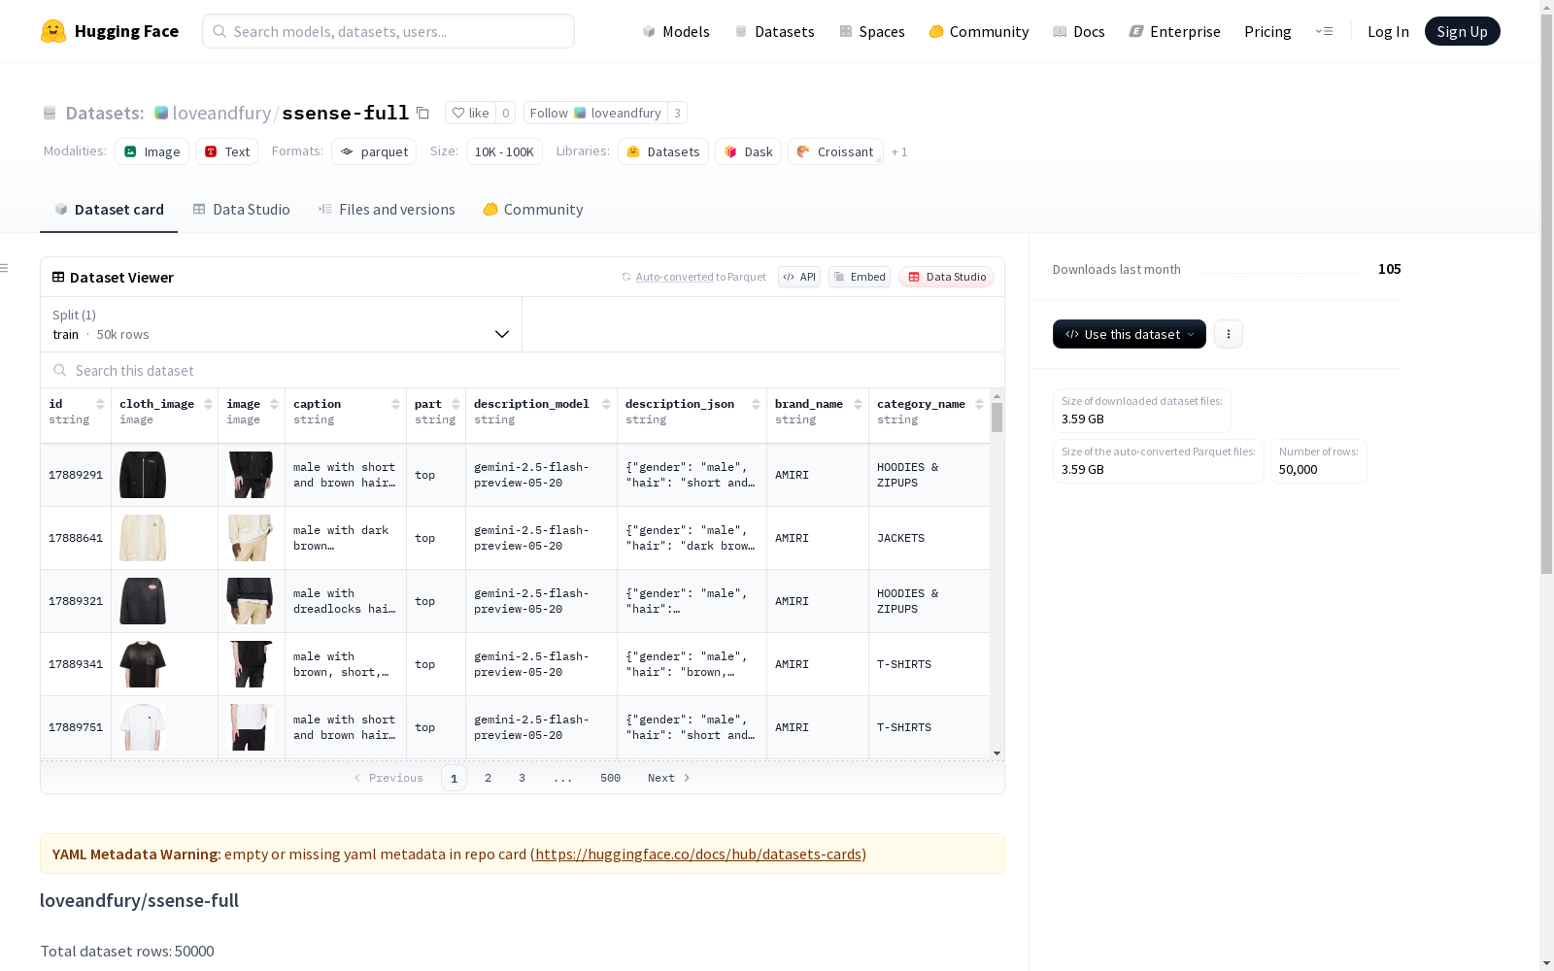Switch to the dataset Community tab

(533, 210)
